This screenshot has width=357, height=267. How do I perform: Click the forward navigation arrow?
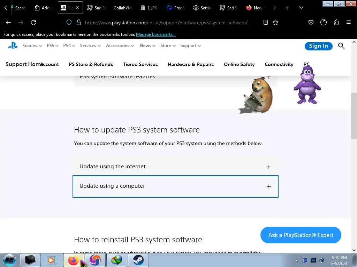(x=21, y=23)
